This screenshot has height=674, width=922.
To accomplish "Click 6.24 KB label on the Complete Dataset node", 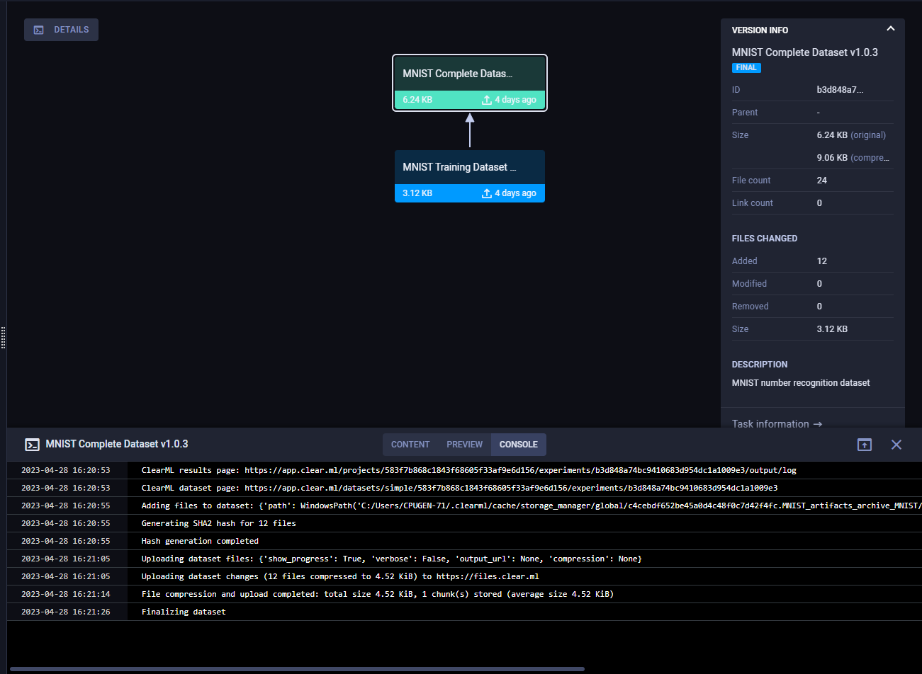I will pos(417,100).
